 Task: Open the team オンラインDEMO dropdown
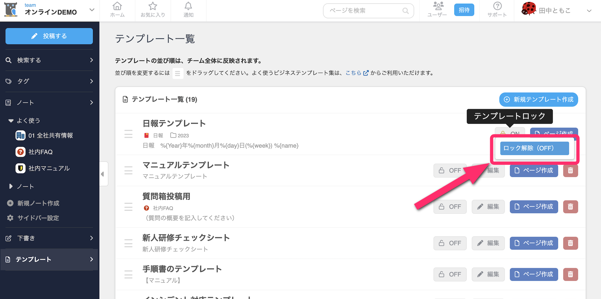[x=92, y=10]
